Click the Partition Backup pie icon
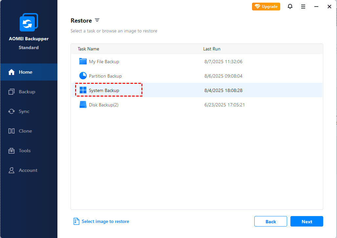The height and width of the screenshot is (238, 337). (83, 76)
